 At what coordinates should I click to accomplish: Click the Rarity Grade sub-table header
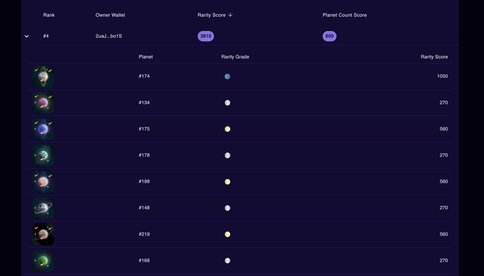235,57
